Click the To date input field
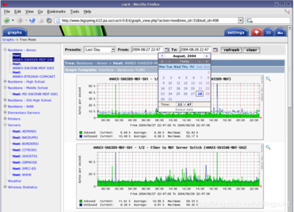Viewport: 294px width, 212px height. [195, 49]
